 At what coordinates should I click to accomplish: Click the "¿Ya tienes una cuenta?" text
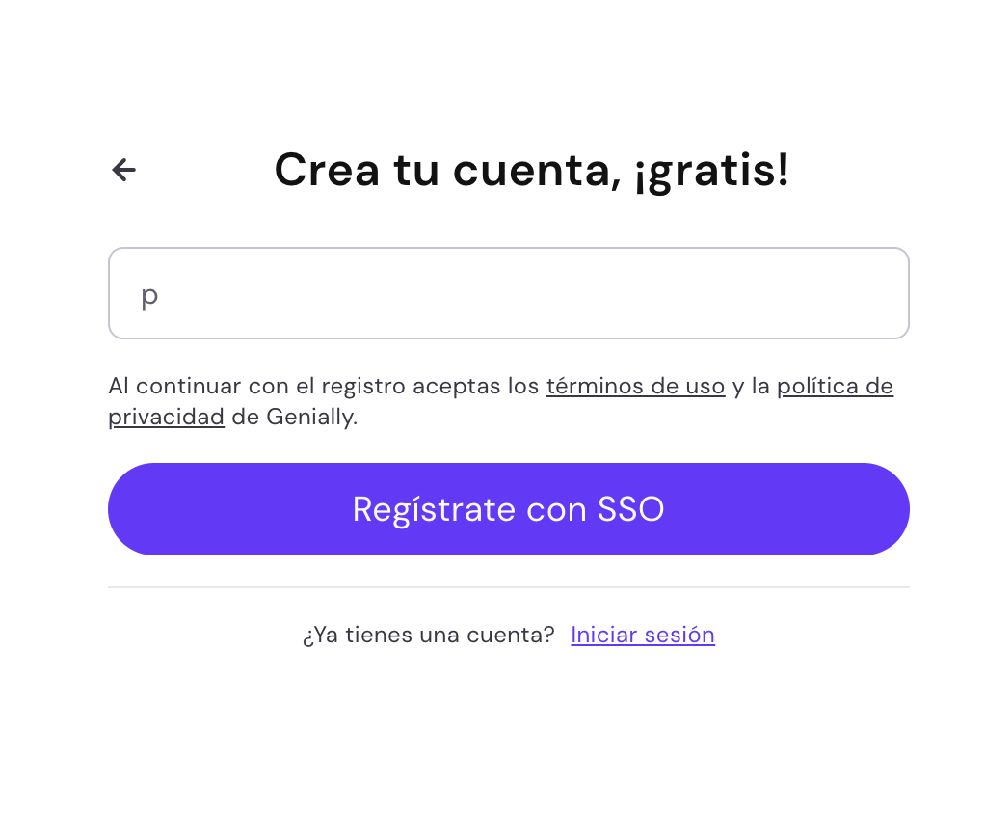pyautogui.click(x=428, y=635)
